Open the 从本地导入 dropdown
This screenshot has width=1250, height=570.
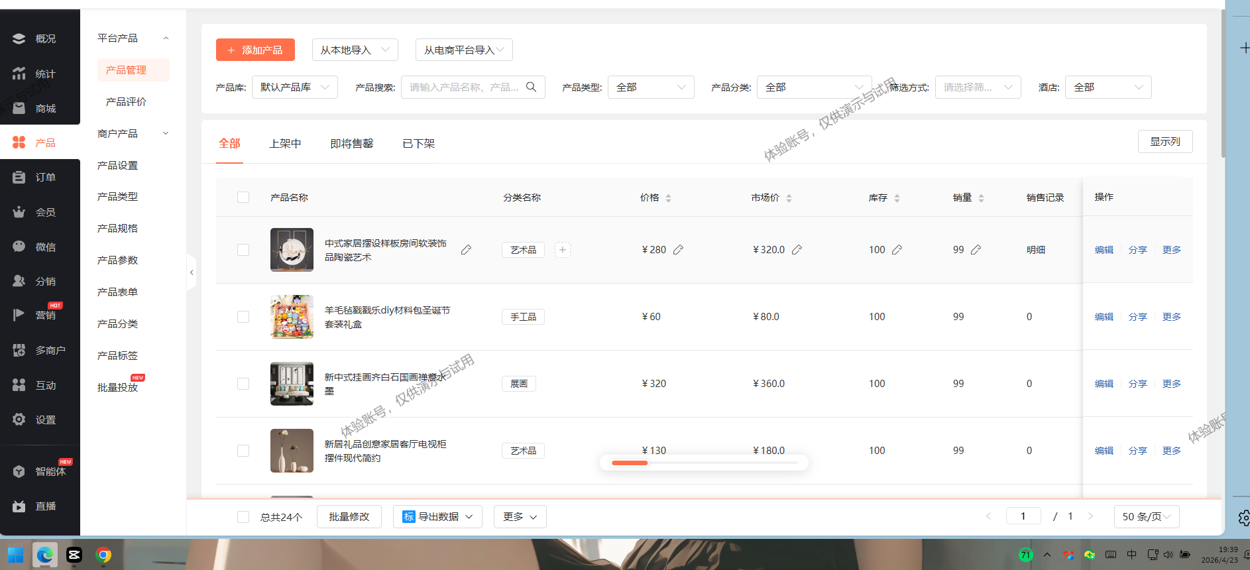(355, 50)
